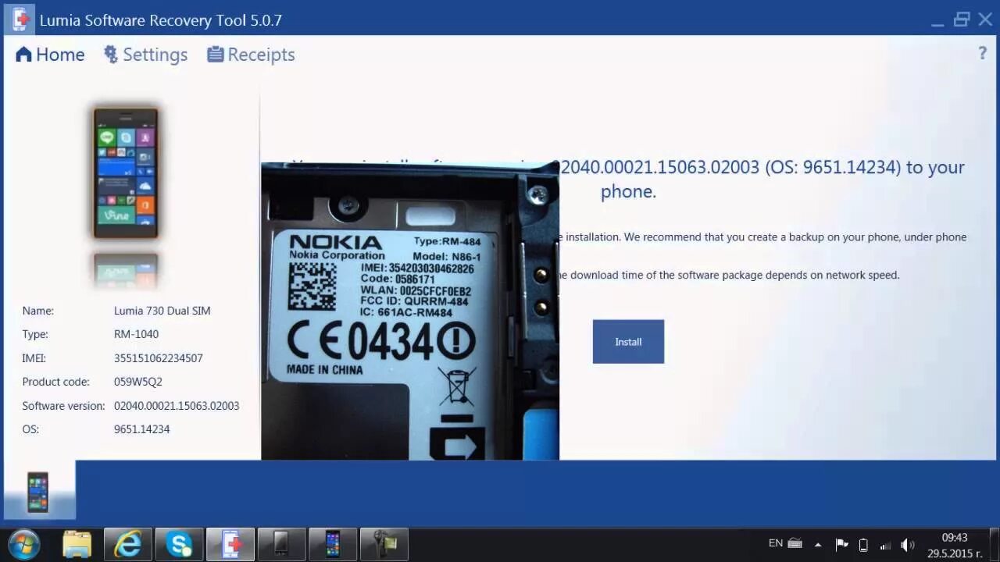Launch the Lumia Software Recovery Tool taskbar icon
Screen dimensions: 1000x562
tap(230, 544)
